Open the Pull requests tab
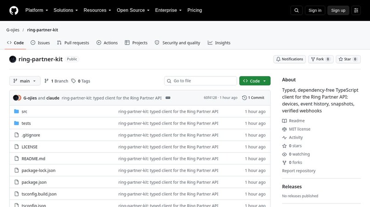 pyautogui.click(x=73, y=43)
